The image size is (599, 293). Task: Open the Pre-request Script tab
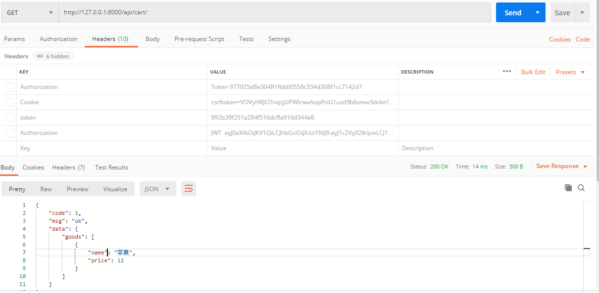tap(199, 39)
